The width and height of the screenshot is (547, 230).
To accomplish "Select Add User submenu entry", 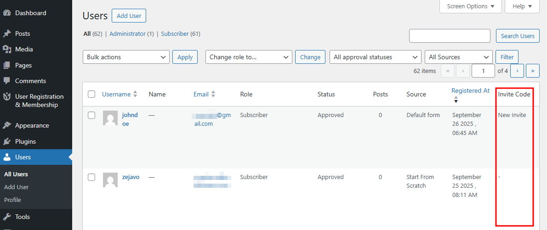I will coord(17,187).
